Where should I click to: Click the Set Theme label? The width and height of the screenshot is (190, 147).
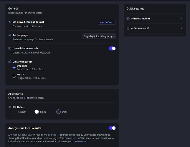tap(19, 107)
